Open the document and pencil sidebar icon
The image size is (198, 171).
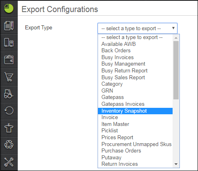[9, 26]
